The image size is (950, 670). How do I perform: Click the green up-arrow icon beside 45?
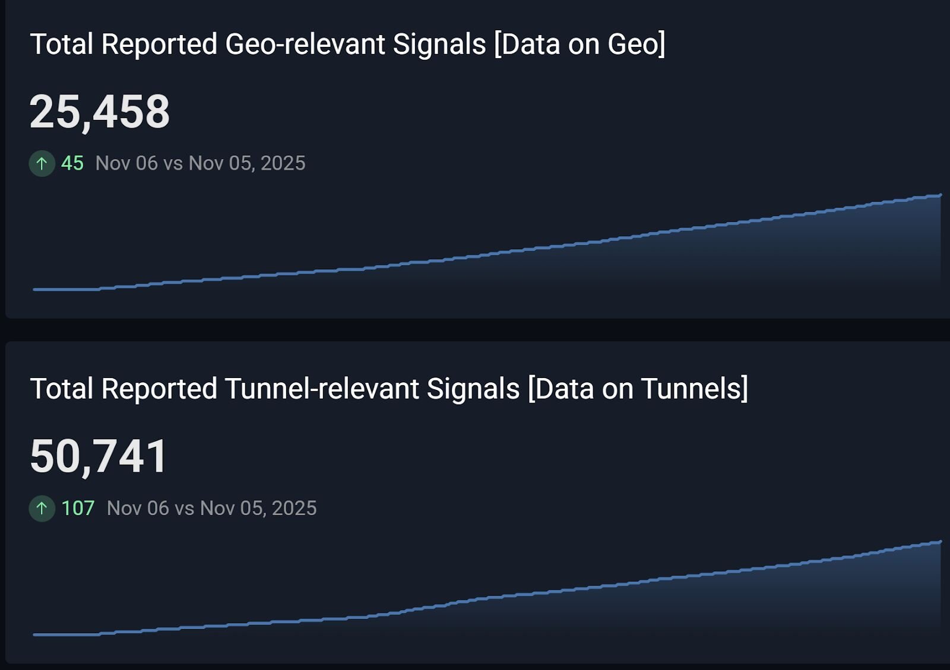point(42,163)
